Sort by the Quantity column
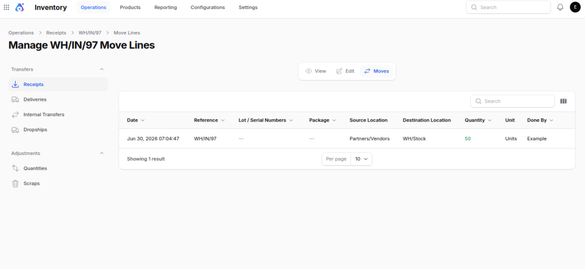Viewport: 585px width, 269px height. 478,120
